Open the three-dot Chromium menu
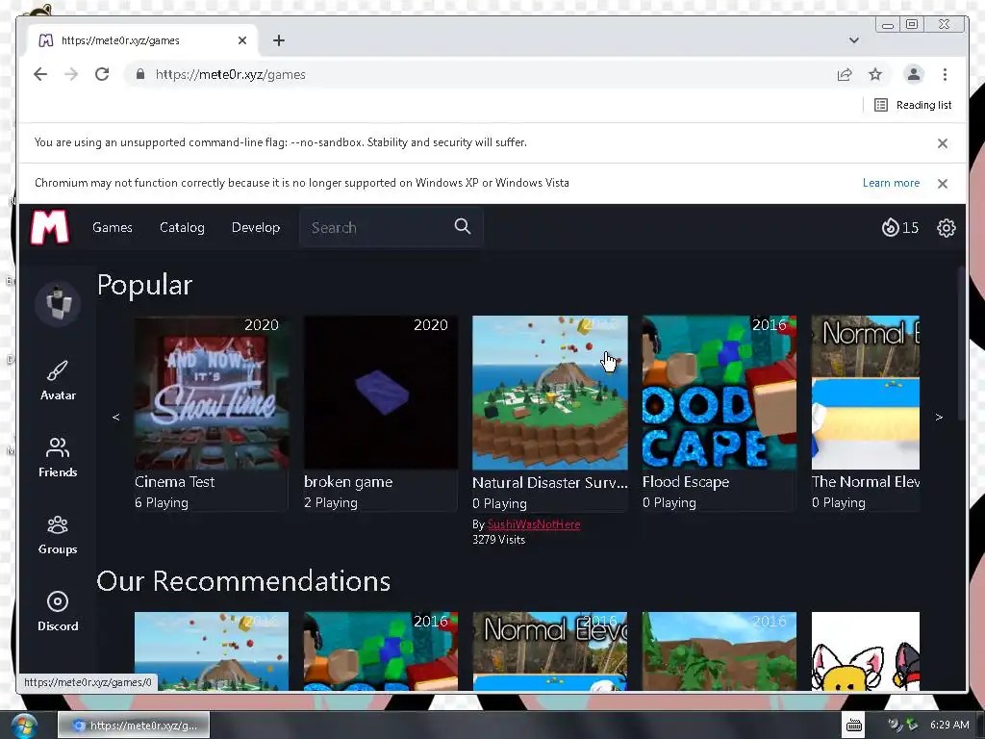 [945, 74]
